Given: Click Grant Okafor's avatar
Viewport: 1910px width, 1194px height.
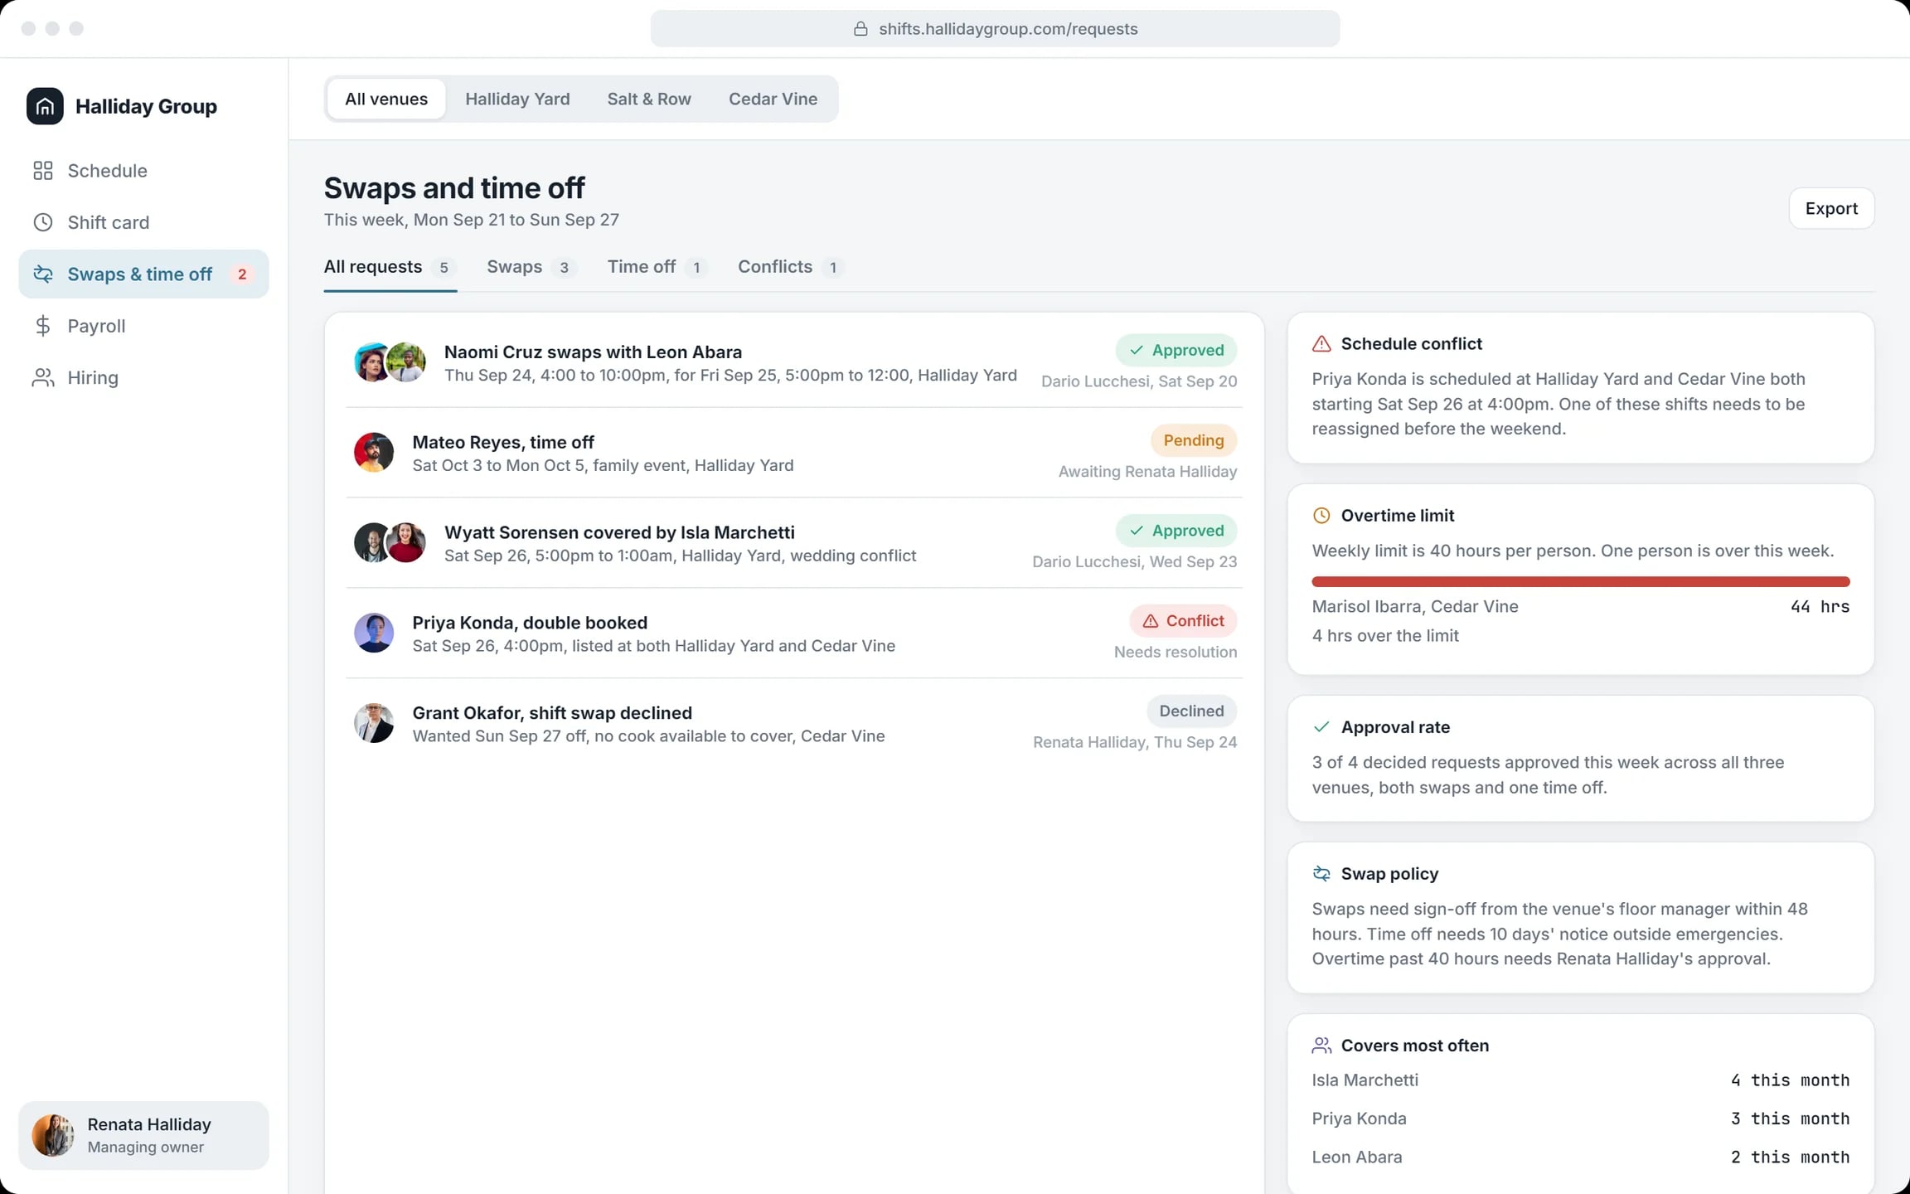Looking at the screenshot, I should [374, 723].
